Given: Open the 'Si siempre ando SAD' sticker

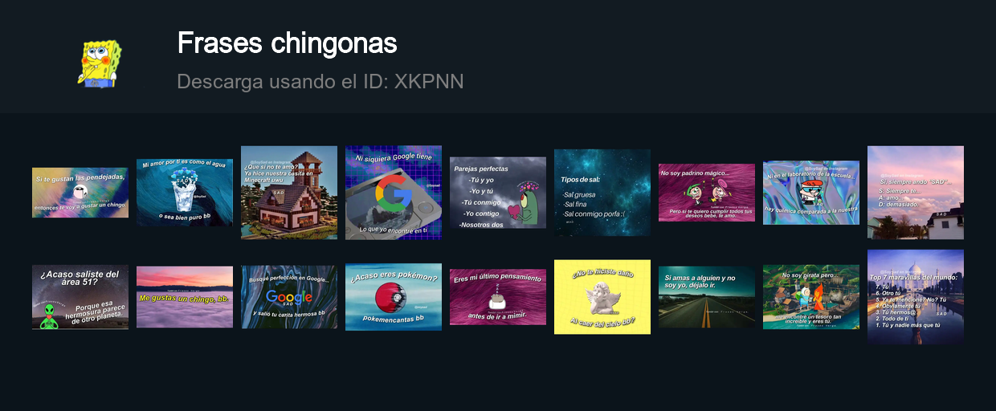Looking at the screenshot, I should tap(916, 193).
